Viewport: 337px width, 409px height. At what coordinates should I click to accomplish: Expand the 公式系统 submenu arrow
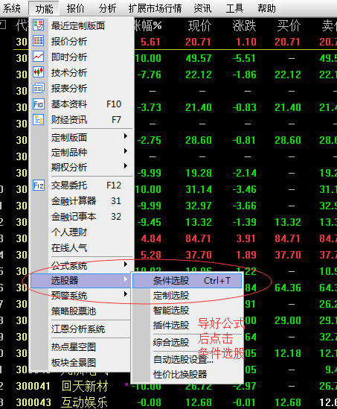tap(126, 264)
